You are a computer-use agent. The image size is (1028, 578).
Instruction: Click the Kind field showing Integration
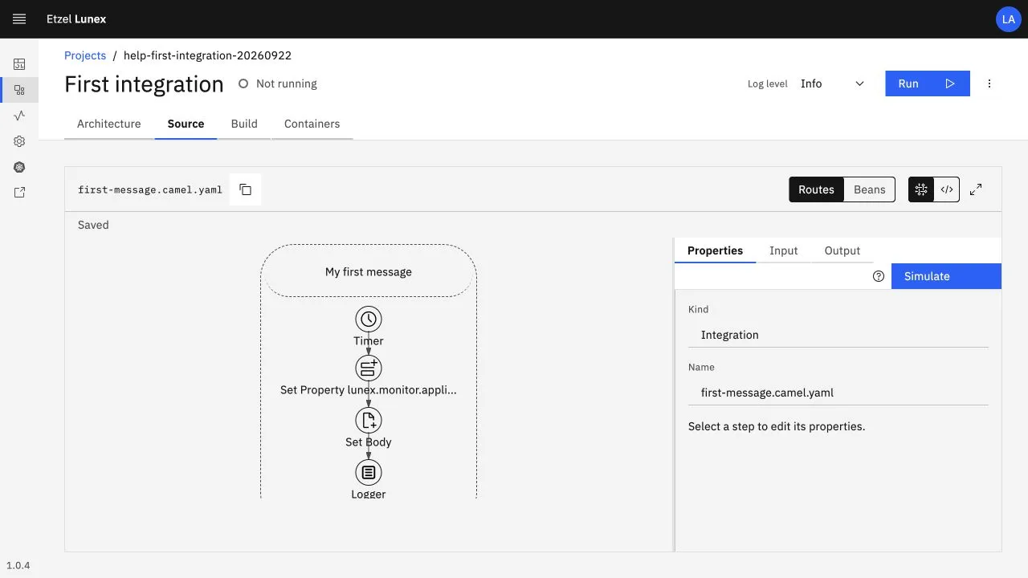click(838, 335)
